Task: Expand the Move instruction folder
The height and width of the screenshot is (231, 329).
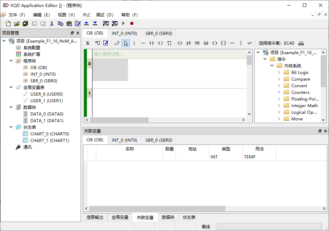Action: tap(279, 119)
